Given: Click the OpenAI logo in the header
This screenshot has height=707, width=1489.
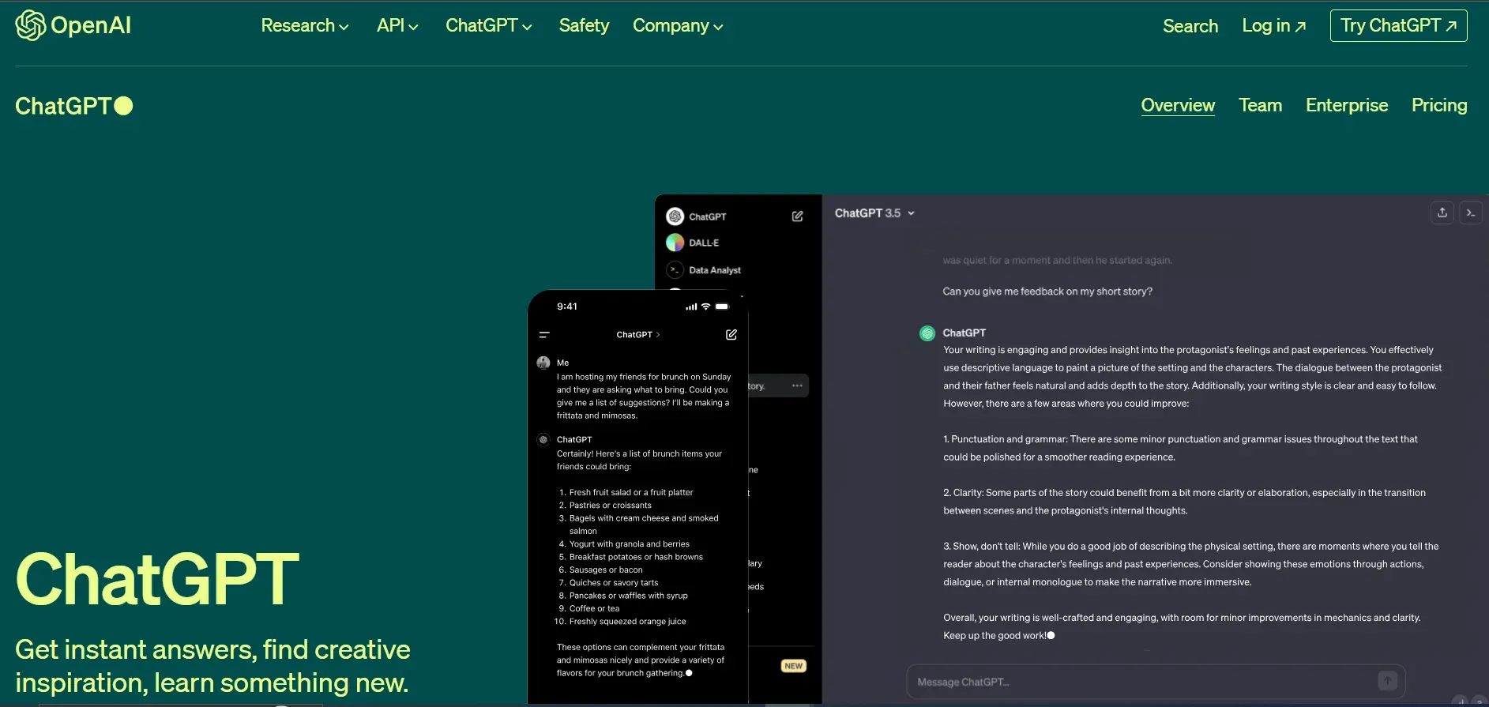Looking at the screenshot, I should coord(73,25).
